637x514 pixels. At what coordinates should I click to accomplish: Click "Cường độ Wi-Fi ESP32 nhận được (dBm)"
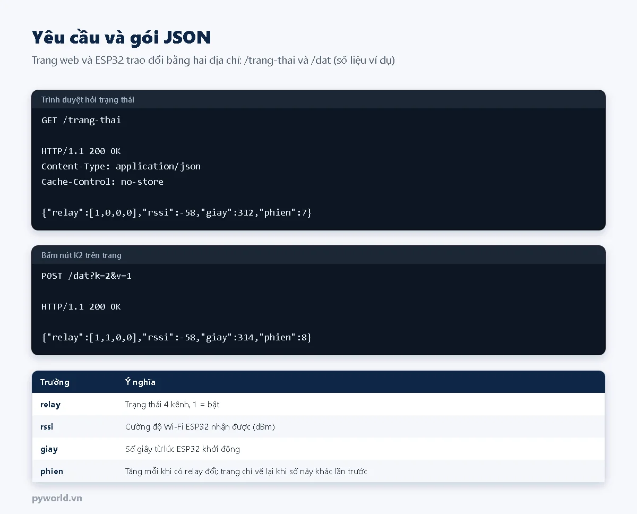pyautogui.click(x=200, y=427)
